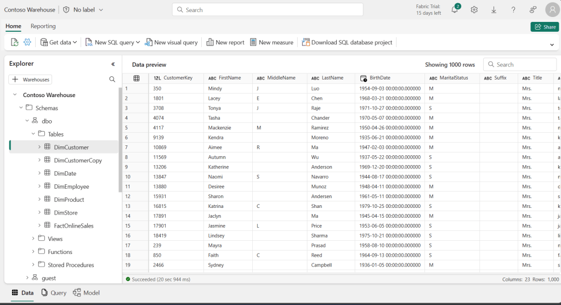Click the Share button
The width and height of the screenshot is (561, 305).
pyautogui.click(x=545, y=27)
